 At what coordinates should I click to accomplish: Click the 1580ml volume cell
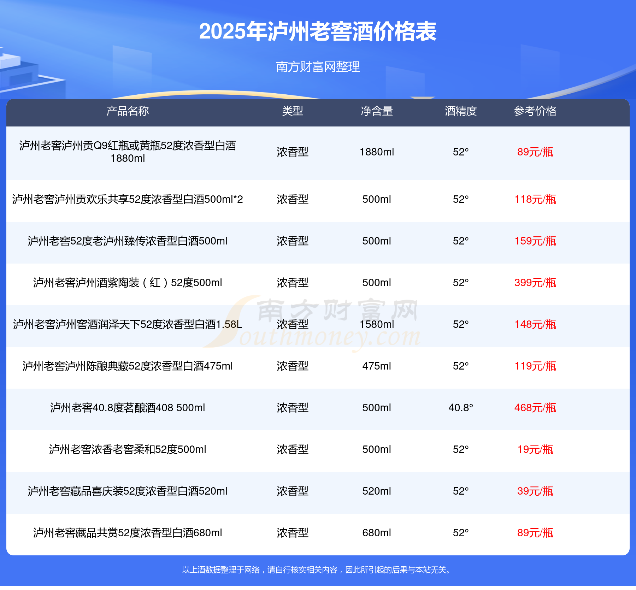[377, 324]
